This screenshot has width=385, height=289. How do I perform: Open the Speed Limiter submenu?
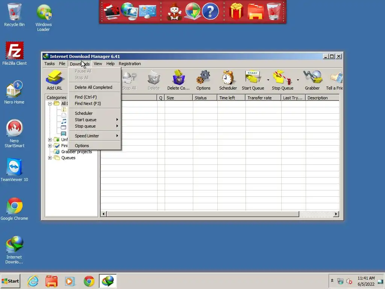point(94,136)
